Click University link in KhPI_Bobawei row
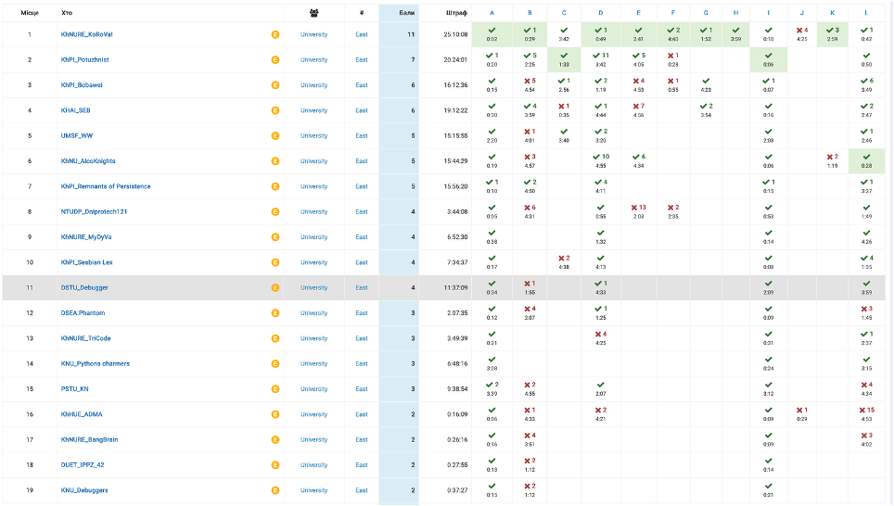The height and width of the screenshot is (506, 894). point(314,85)
